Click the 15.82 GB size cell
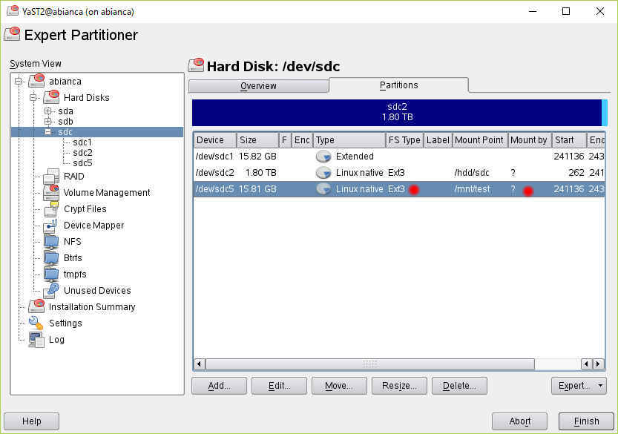Image resolution: width=618 pixels, height=434 pixels. (257, 157)
